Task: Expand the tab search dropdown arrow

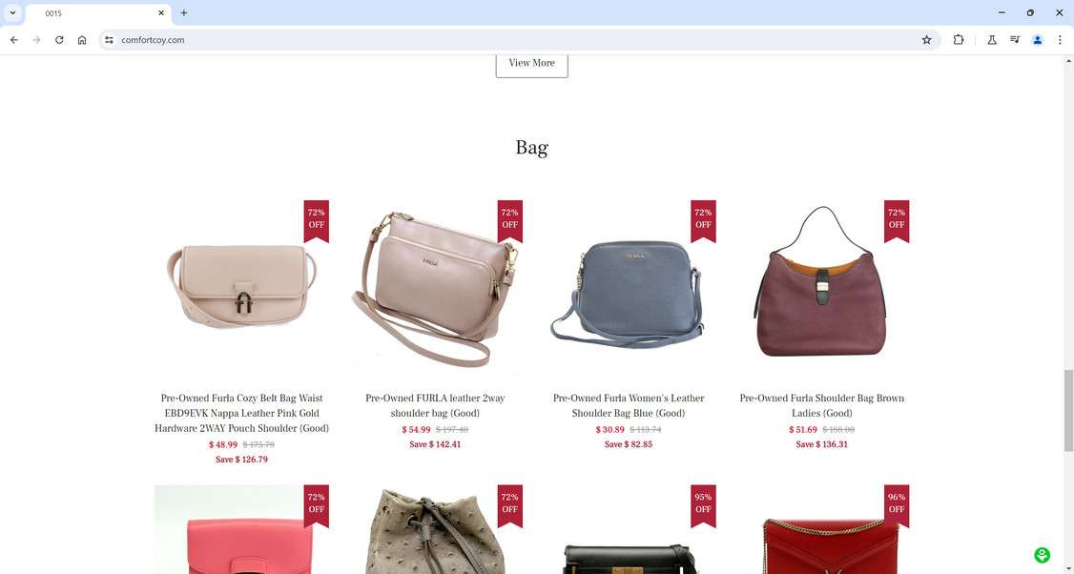Action: [12, 13]
